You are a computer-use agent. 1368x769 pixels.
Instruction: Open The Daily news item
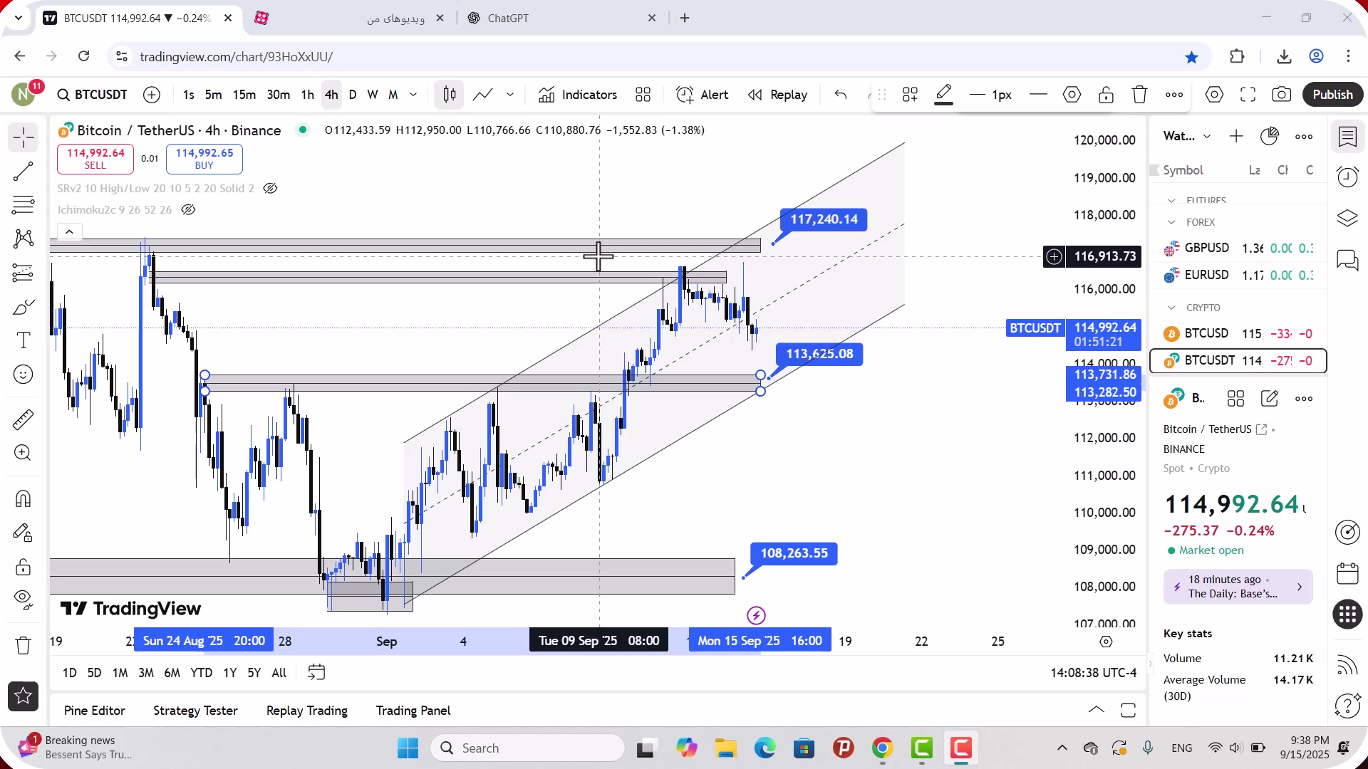[x=1238, y=587]
